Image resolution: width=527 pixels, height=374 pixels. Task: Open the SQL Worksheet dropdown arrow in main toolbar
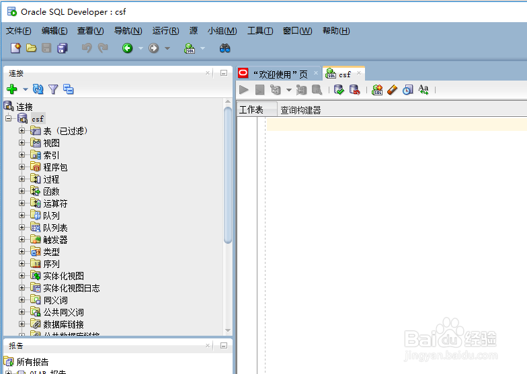click(x=202, y=48)
